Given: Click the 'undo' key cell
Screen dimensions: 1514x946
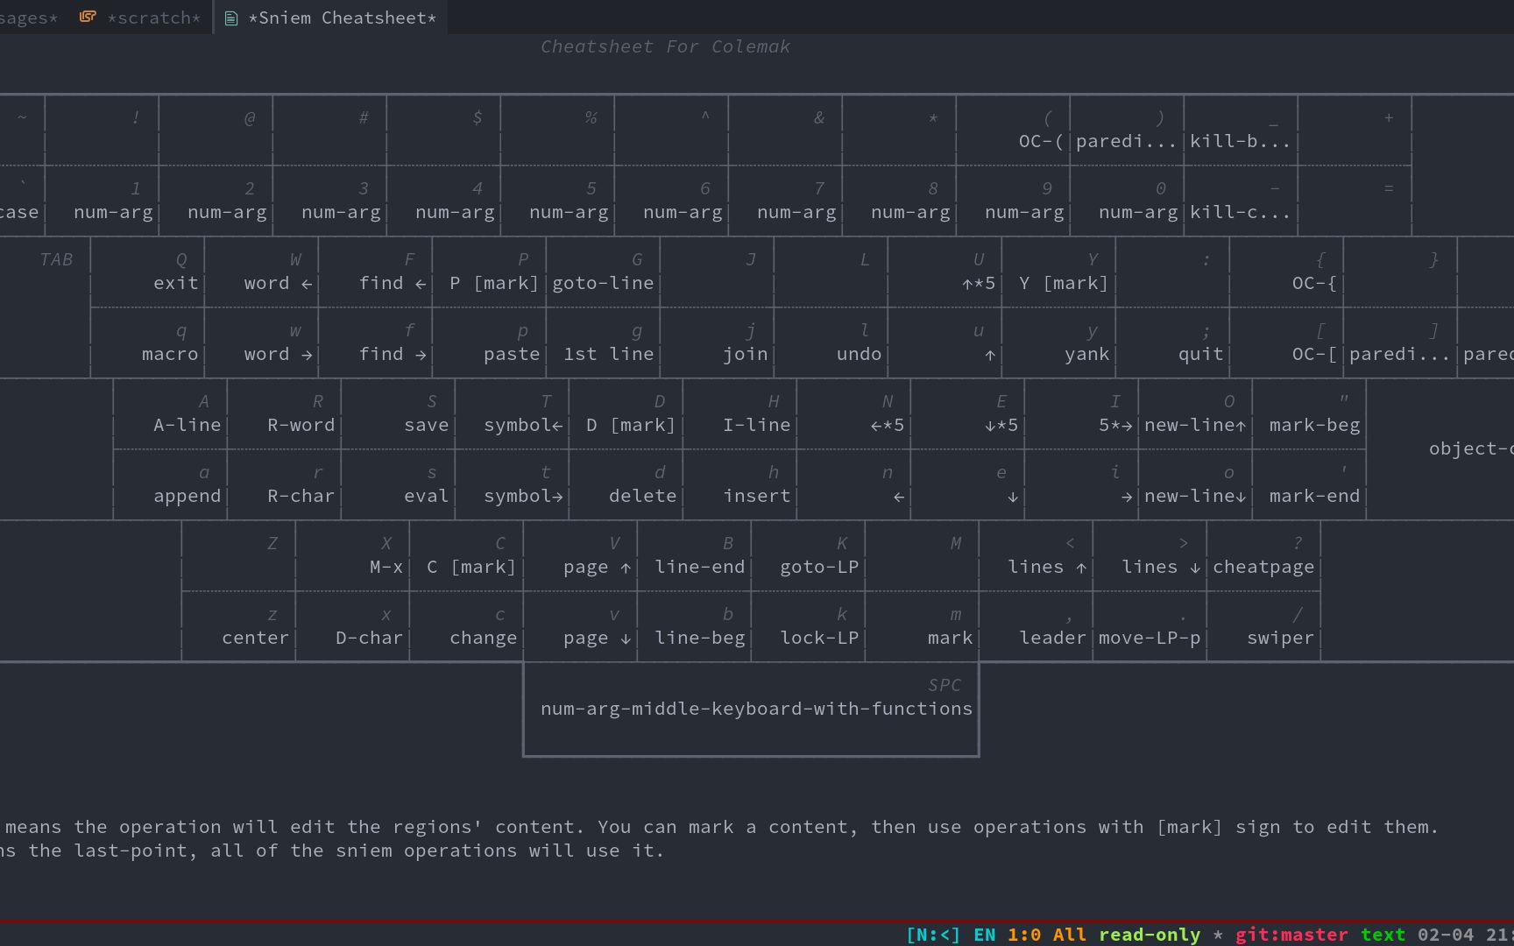Looking at the screenshot, I should pos(831,342).
